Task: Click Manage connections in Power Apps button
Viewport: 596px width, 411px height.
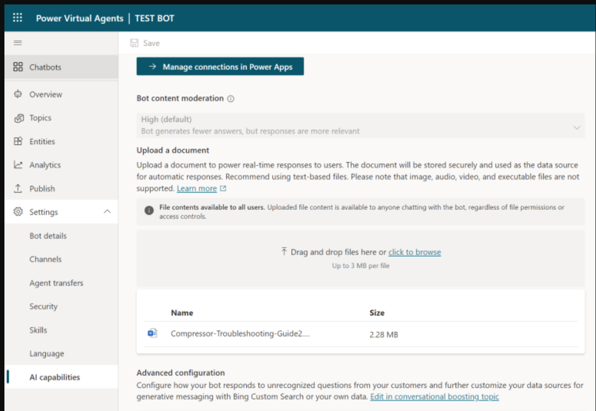Action: pos(220,67)
